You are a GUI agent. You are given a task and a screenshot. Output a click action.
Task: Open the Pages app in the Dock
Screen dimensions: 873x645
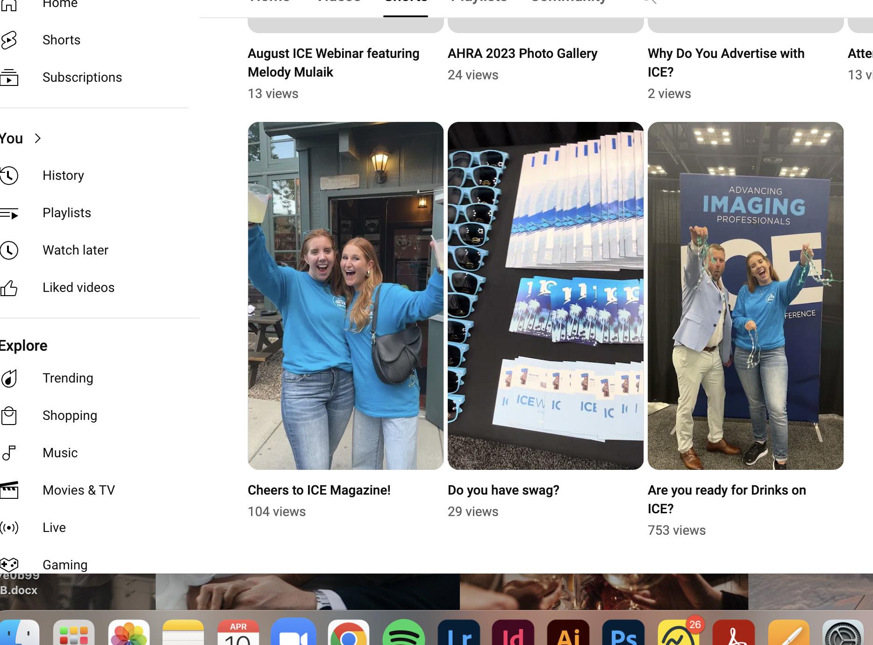(x=788, y=632)
